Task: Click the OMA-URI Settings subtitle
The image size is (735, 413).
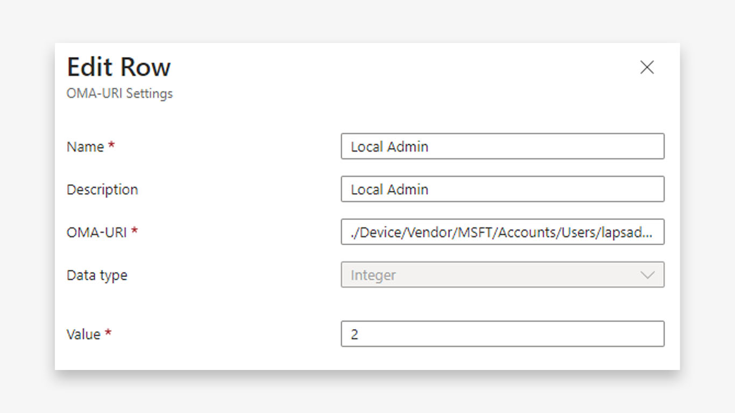Action: [x=119, y=94]
